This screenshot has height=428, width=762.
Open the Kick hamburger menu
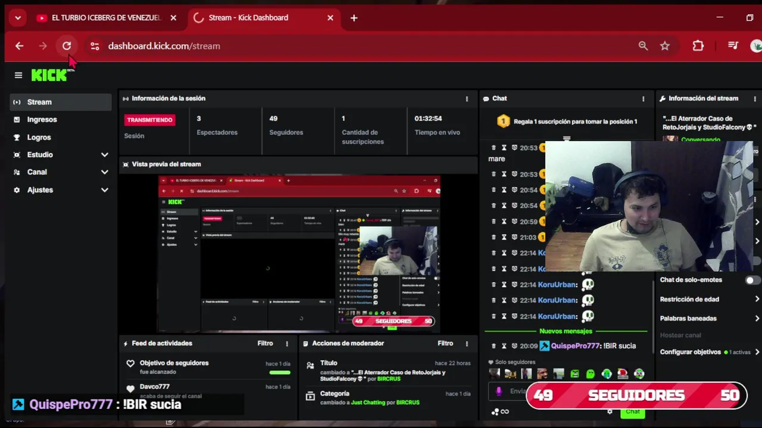18,75
